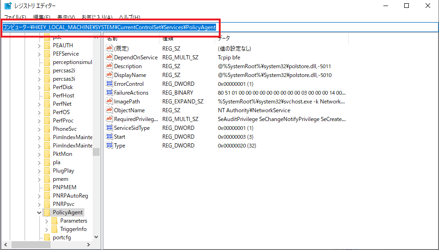Expand the PerfDisk tree node
The height and width of the screenshot is (250, 439).
click(x=39, y=87)
